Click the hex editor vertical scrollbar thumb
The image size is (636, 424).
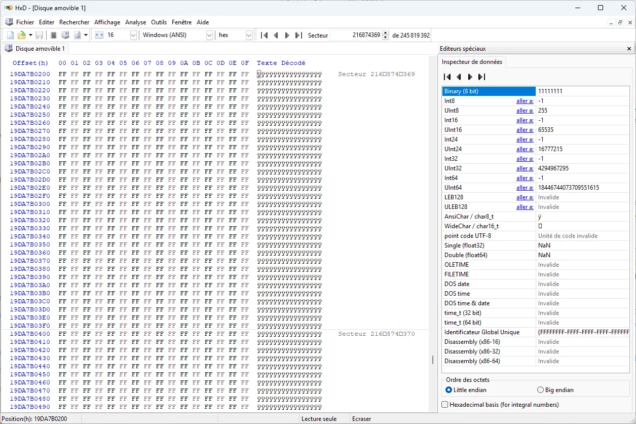432,360
